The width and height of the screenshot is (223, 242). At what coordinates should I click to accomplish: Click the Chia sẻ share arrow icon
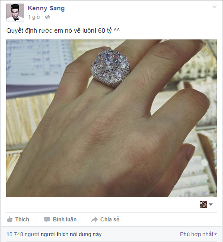[x=94, y=220]
